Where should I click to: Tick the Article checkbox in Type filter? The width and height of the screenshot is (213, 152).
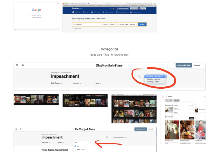pyautogui.click(x=75, y=150)
